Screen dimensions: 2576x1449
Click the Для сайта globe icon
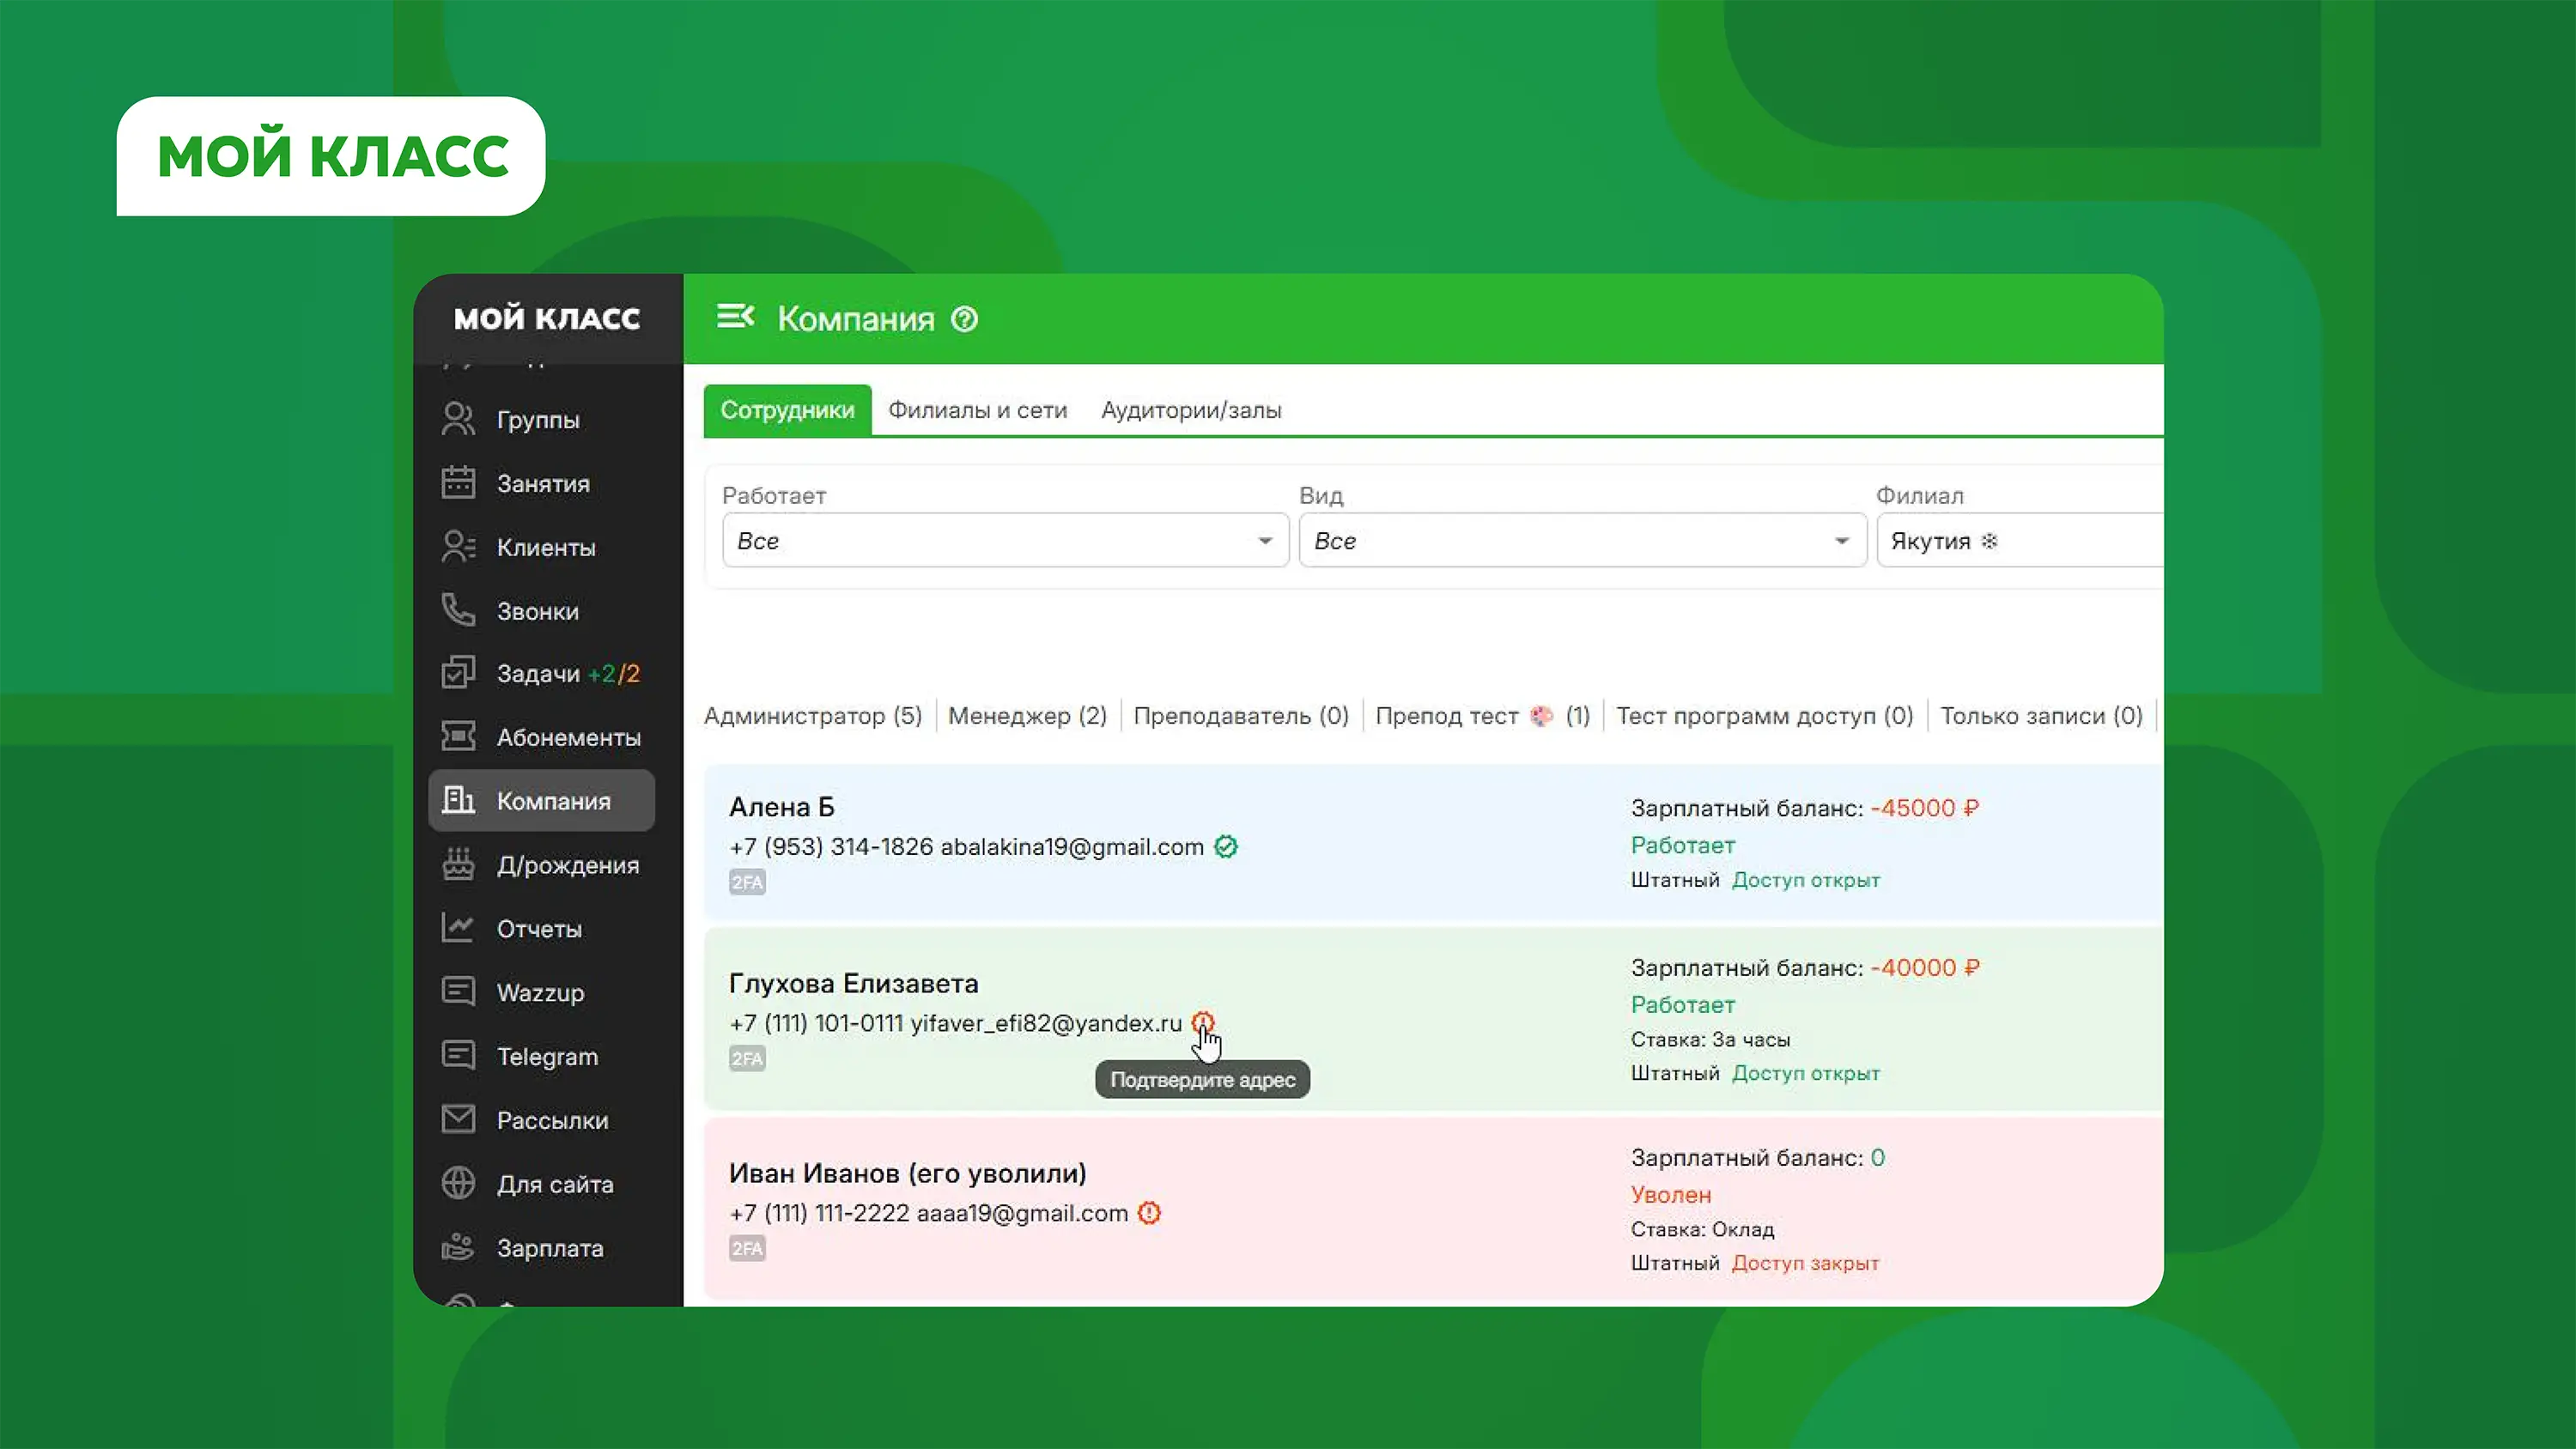click(458, 1183)
